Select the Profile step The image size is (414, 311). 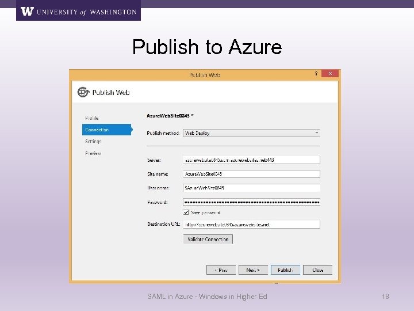pyautogui.click(x=92, y=118)
